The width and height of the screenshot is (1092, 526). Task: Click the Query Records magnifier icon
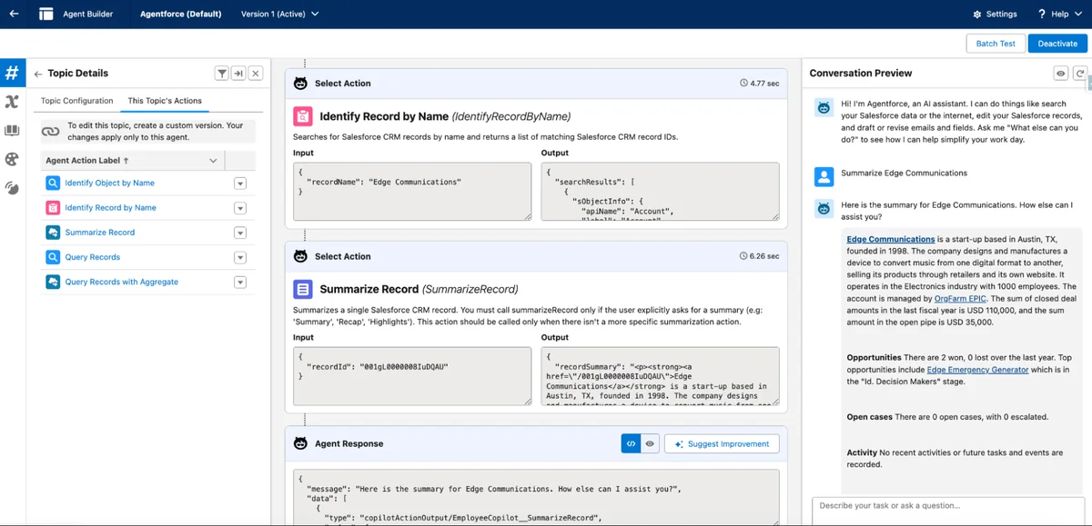coord(53,257)
